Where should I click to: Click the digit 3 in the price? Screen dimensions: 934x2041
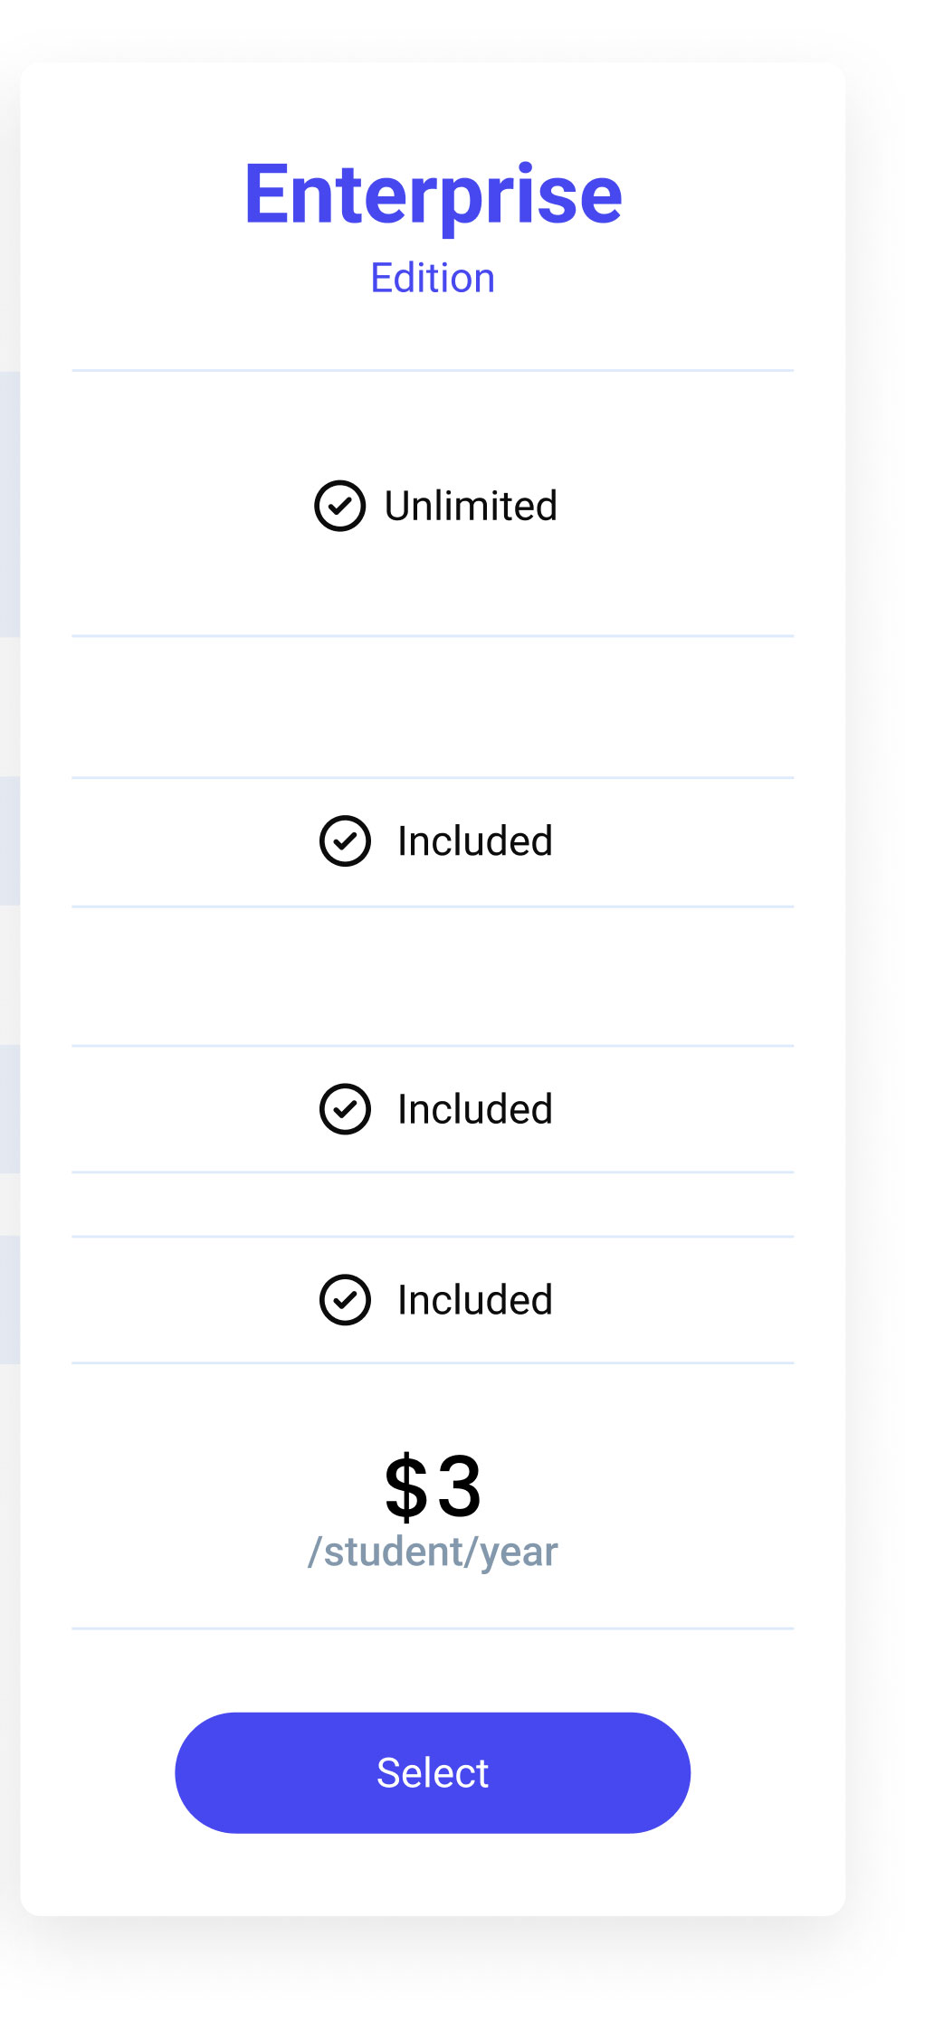[460, 1487]
